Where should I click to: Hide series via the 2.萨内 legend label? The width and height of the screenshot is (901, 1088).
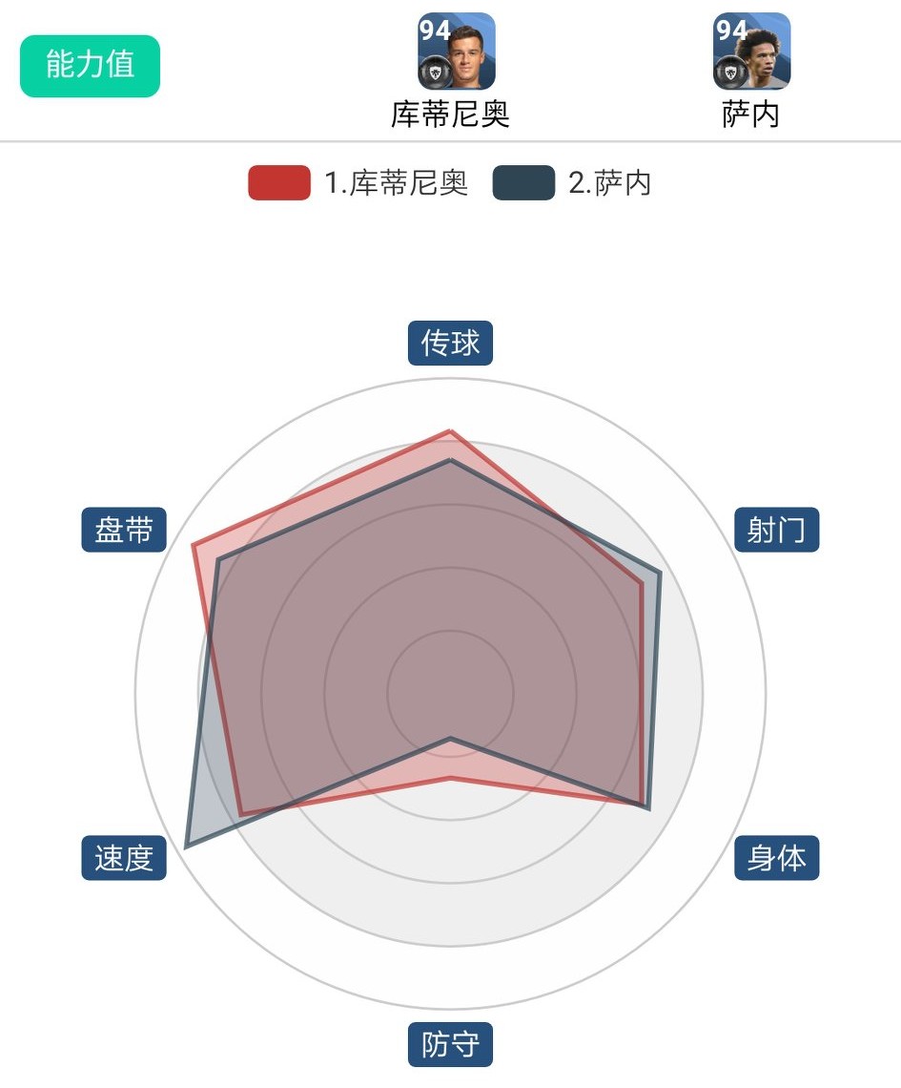[x=609, y=182]
